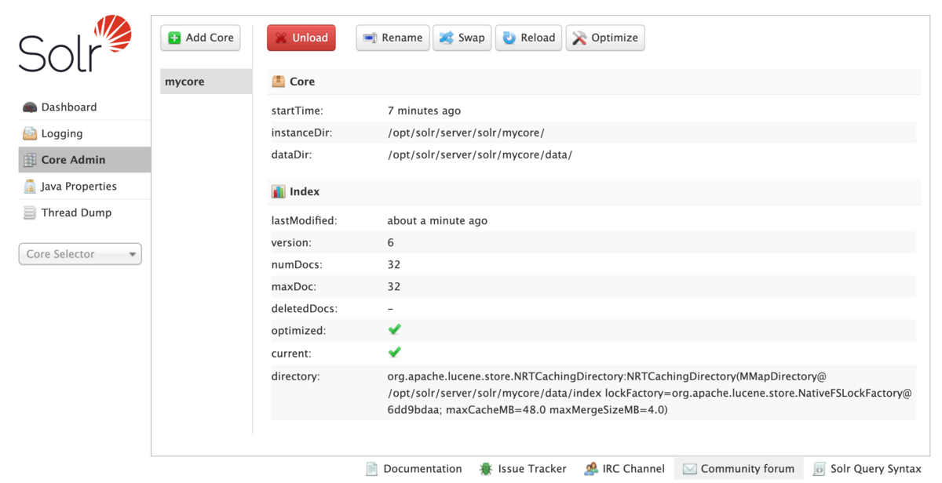Click the version value 6

(391, 242)
